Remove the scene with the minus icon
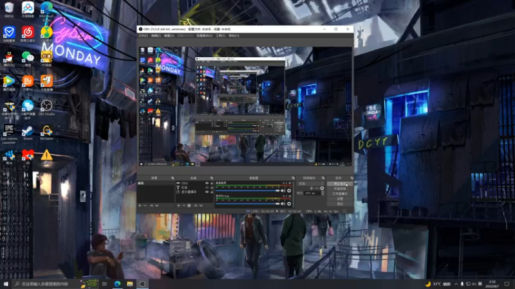This screenshot has width=515, height=289. coord(145,206)
